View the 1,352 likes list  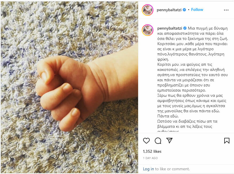[152, 152]
